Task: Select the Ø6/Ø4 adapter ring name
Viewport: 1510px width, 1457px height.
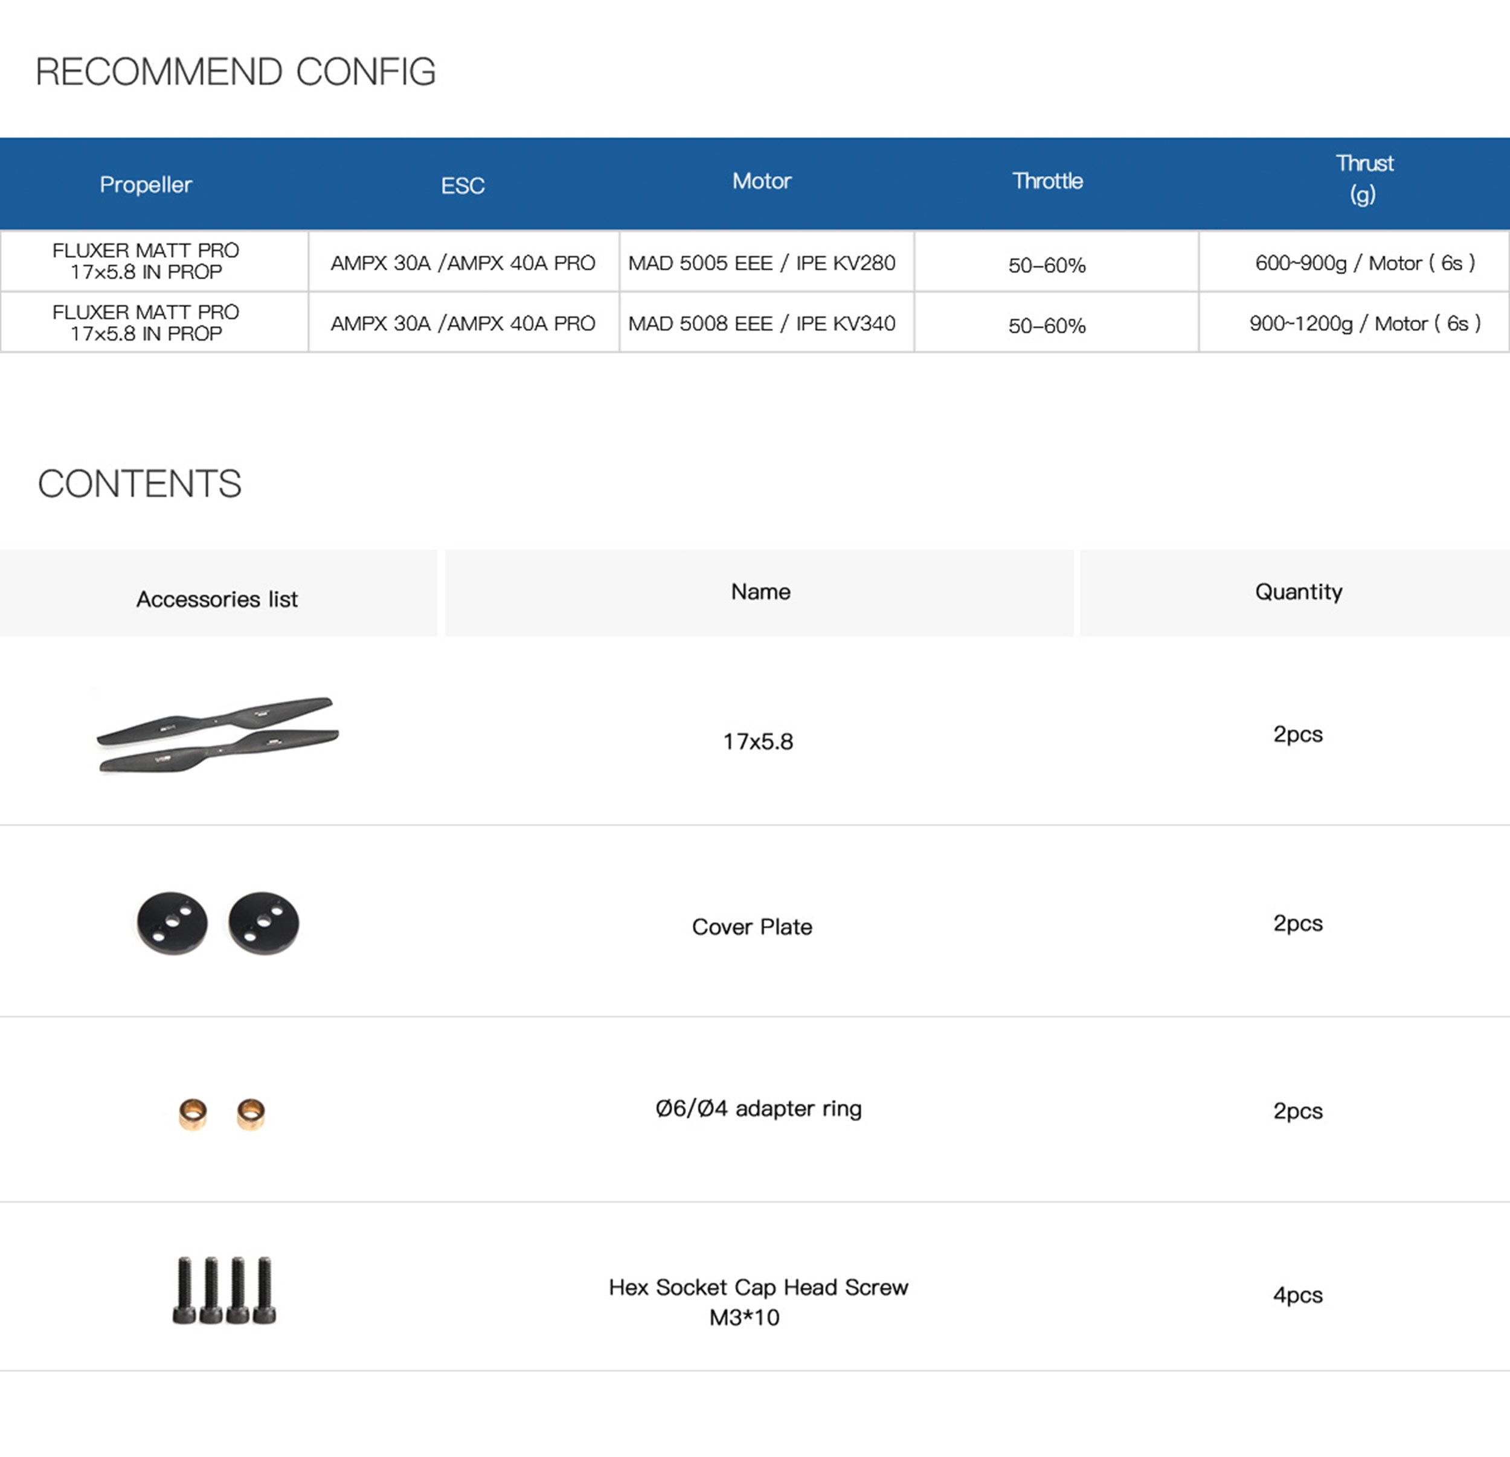Action: tap(758, 1108)
